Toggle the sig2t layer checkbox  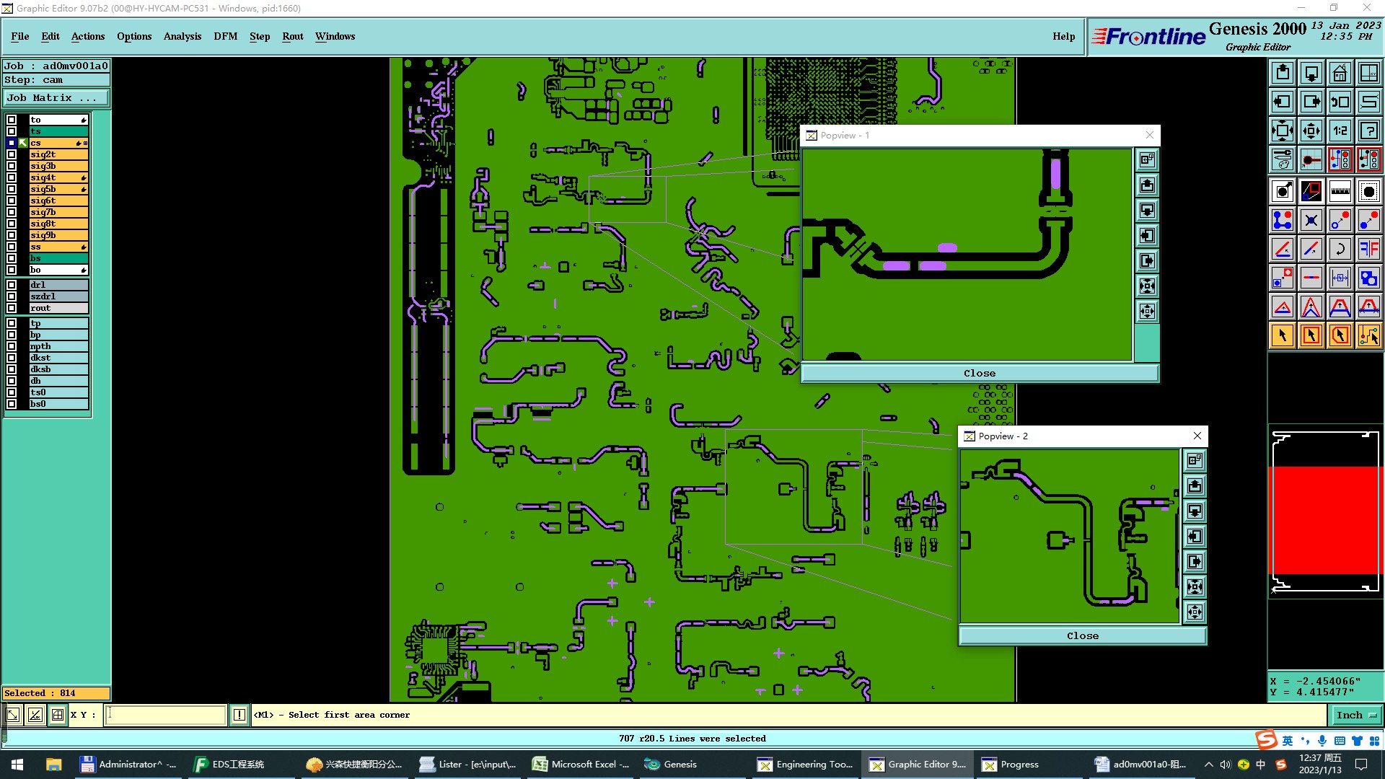click(12, 154)
